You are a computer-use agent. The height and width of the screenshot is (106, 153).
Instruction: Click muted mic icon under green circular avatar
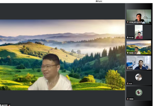tap(128, 99)
